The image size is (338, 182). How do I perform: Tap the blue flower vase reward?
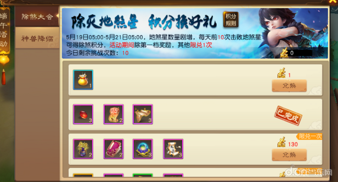pos(83,149)
